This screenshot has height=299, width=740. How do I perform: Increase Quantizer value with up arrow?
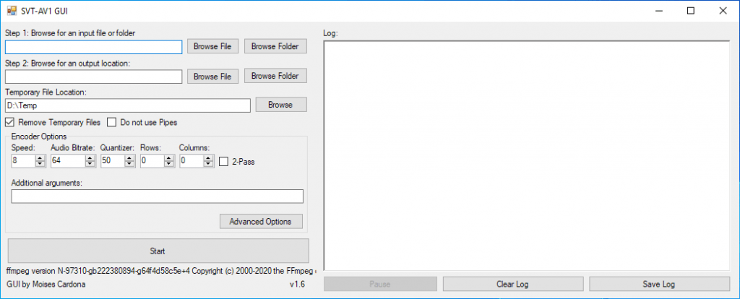tap(129, 158)
